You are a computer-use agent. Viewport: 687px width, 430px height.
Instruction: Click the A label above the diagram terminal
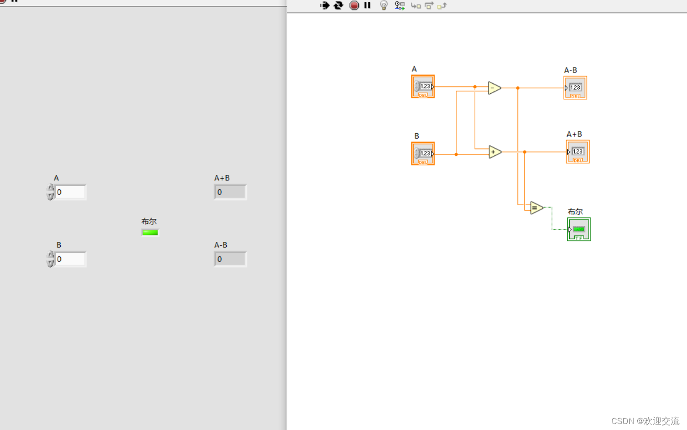[414, 69]
